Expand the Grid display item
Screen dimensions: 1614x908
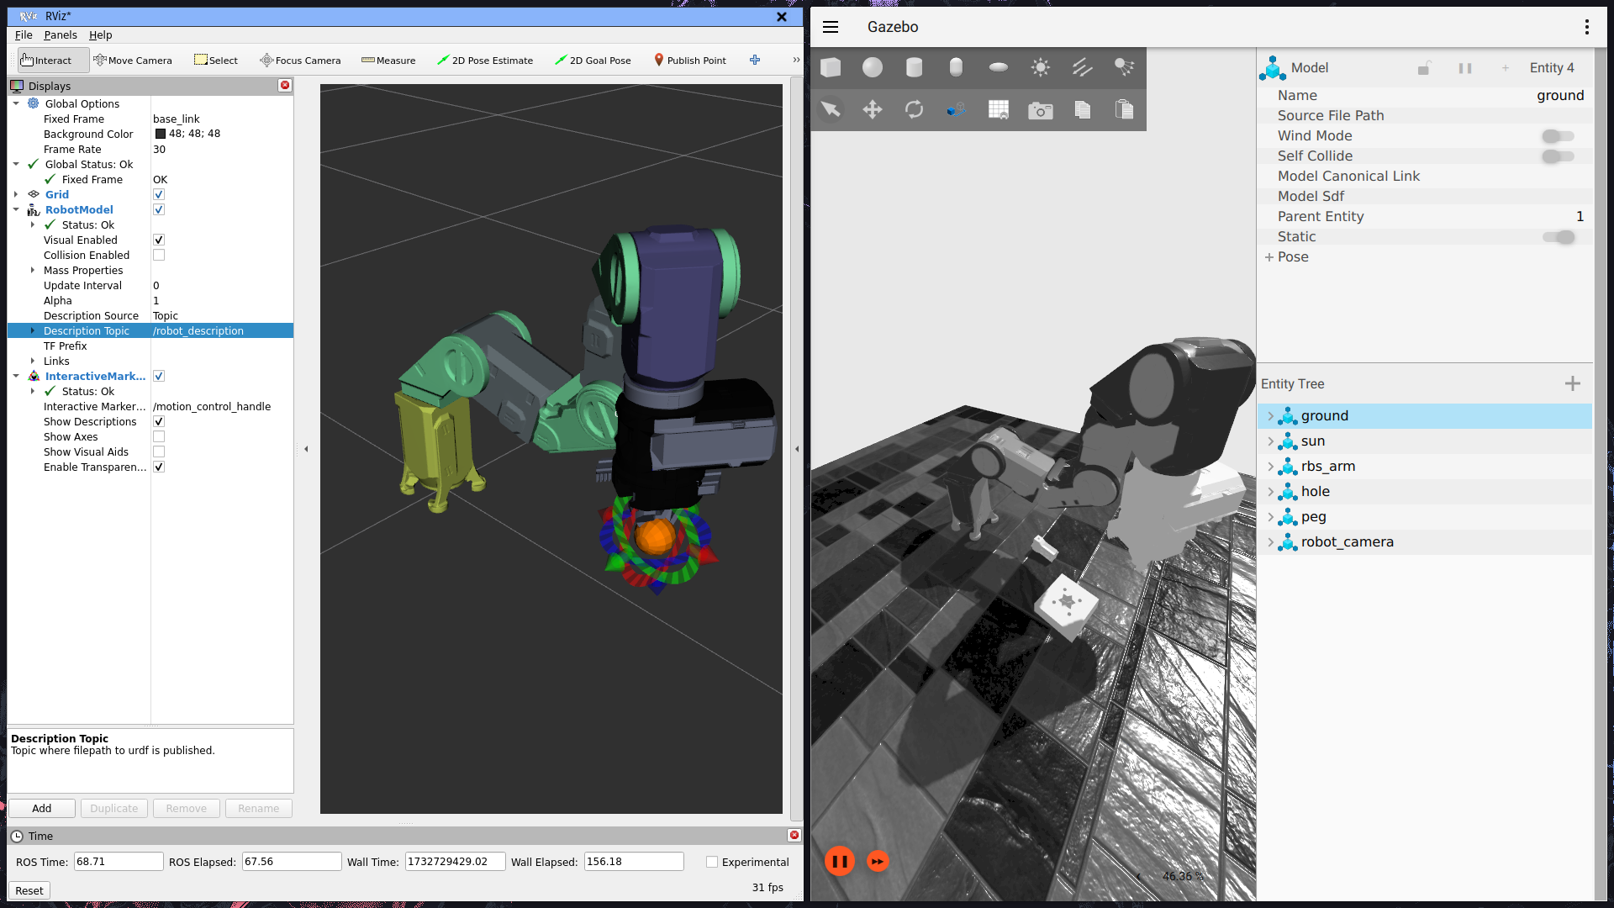16,194
